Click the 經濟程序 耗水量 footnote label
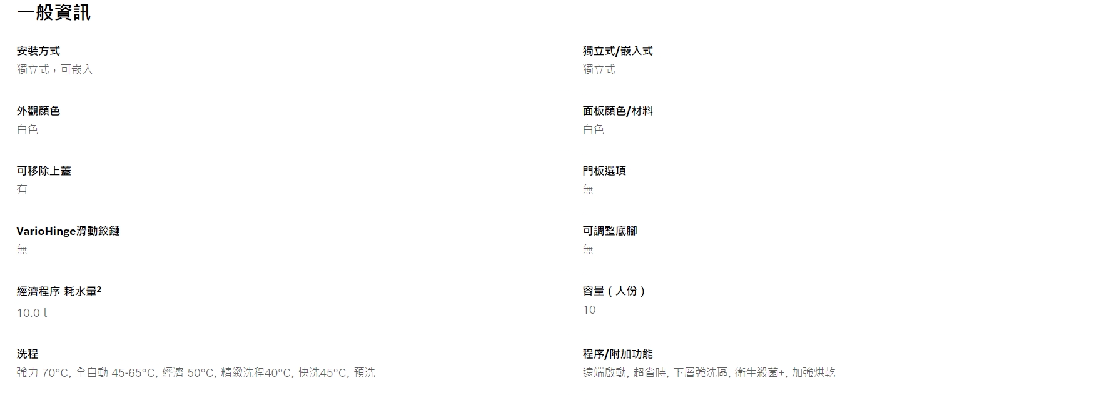 59,291
